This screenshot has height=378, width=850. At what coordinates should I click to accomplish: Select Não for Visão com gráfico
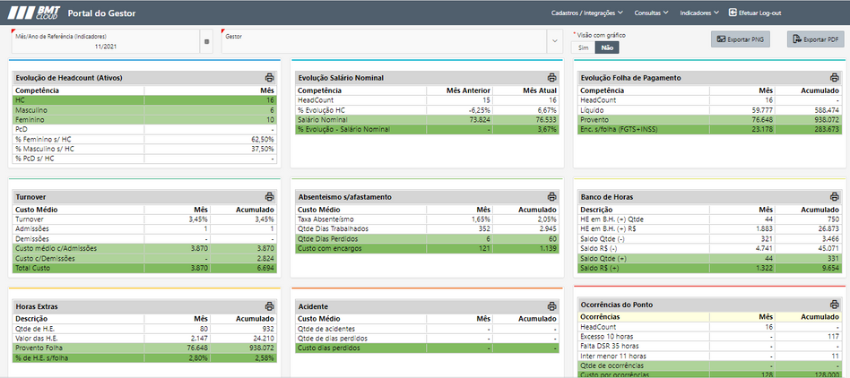607,47
